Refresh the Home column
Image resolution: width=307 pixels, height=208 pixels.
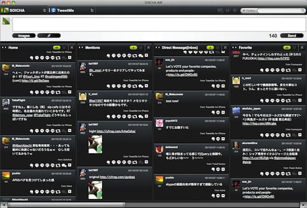click(64, 47)
